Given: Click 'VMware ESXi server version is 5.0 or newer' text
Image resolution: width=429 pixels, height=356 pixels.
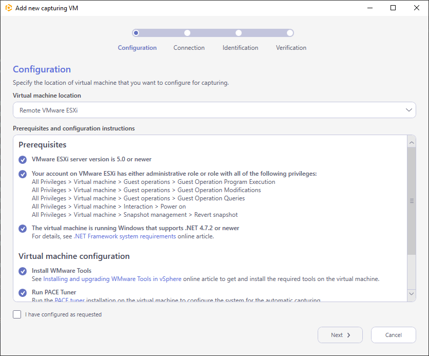Looking at the screenshot, I should click(92, 159).
